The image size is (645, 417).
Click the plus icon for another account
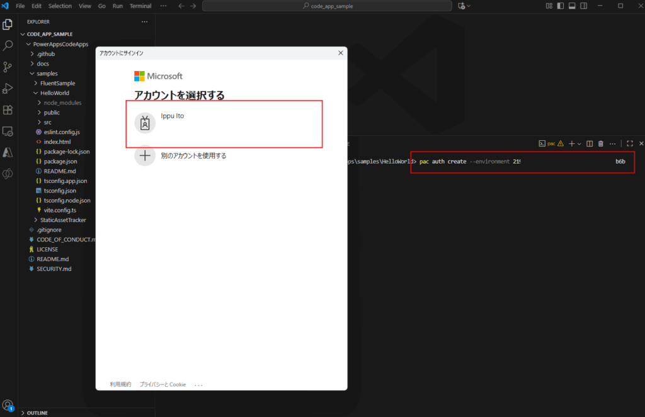(145, 156)
